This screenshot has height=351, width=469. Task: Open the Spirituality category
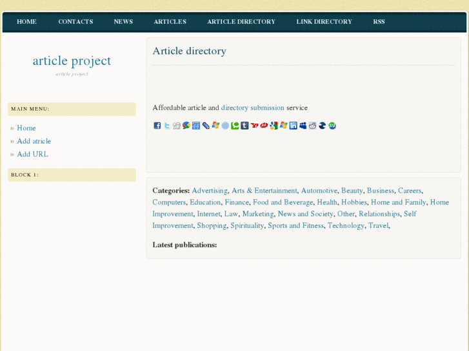click(x=247, y=225)
